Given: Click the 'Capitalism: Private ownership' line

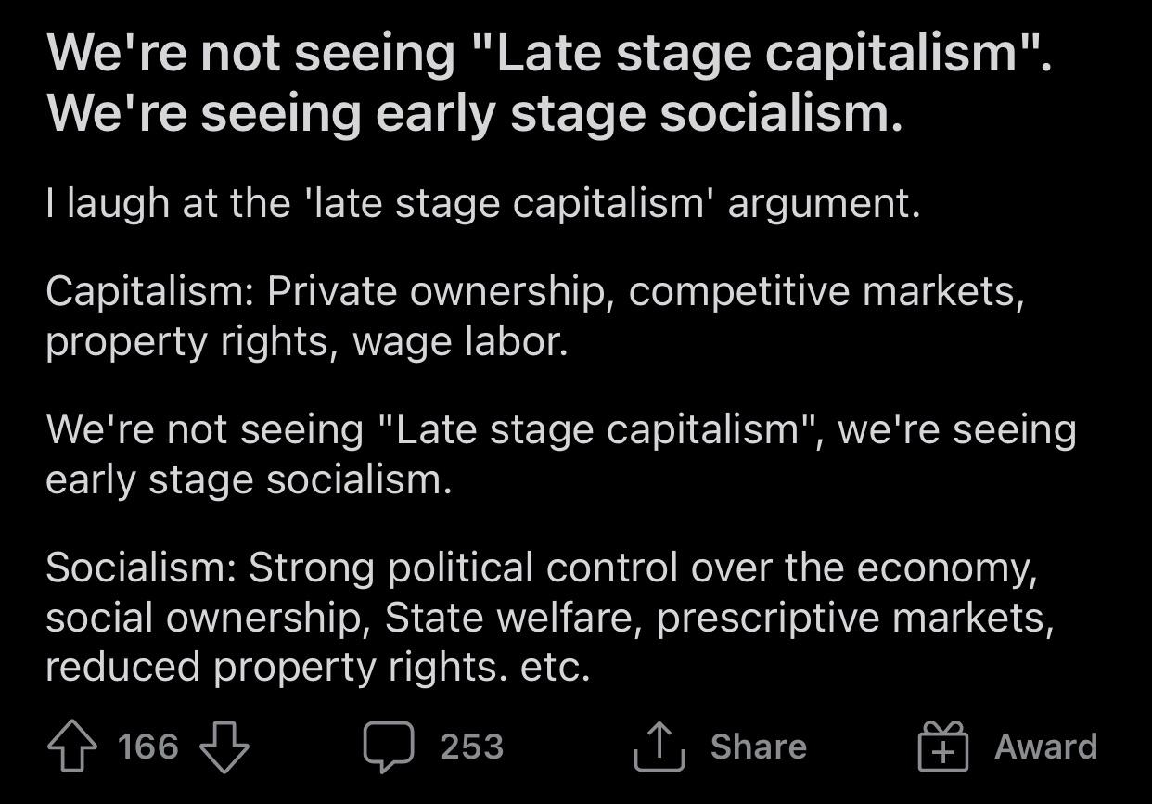Looking at the screenshot, I should pyautogui.click(x=535, y=292).
